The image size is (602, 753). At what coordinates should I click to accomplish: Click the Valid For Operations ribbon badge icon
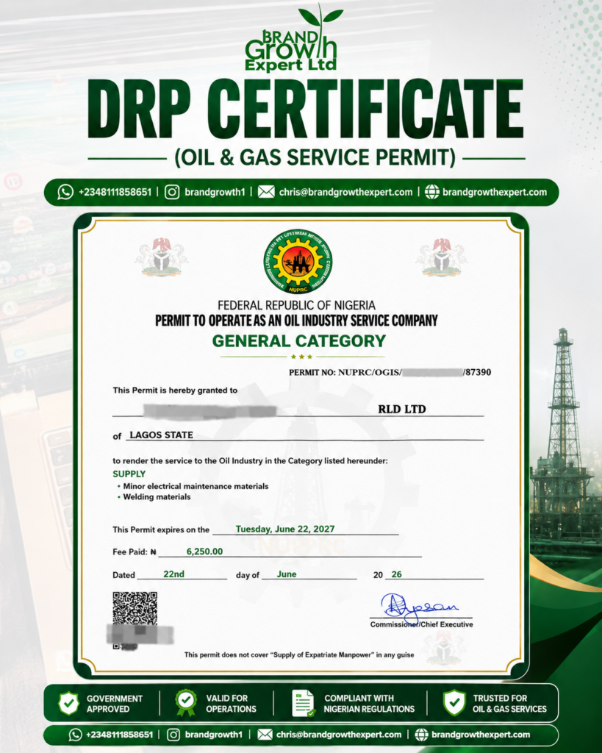coord(186,703)
